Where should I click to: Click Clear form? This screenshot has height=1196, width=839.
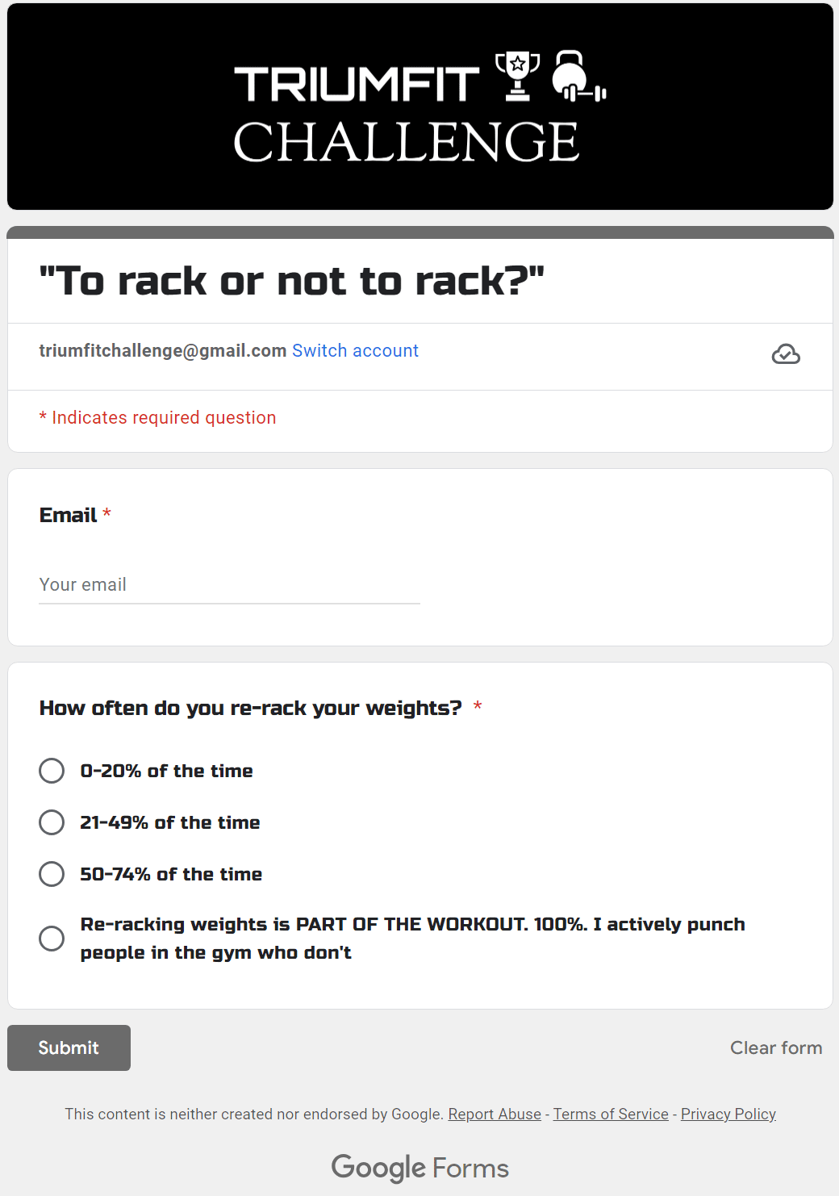(776, 1048)
